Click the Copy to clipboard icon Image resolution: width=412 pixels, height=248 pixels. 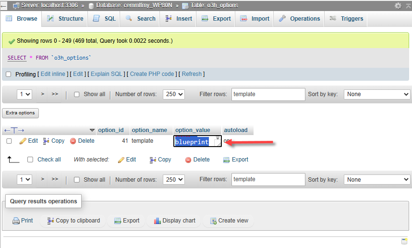(x=50, y=221)
